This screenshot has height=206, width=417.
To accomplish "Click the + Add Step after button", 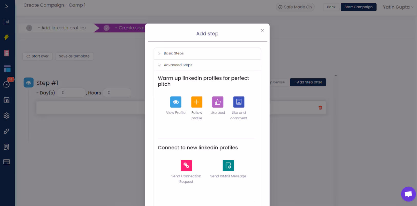I will 308,82.
